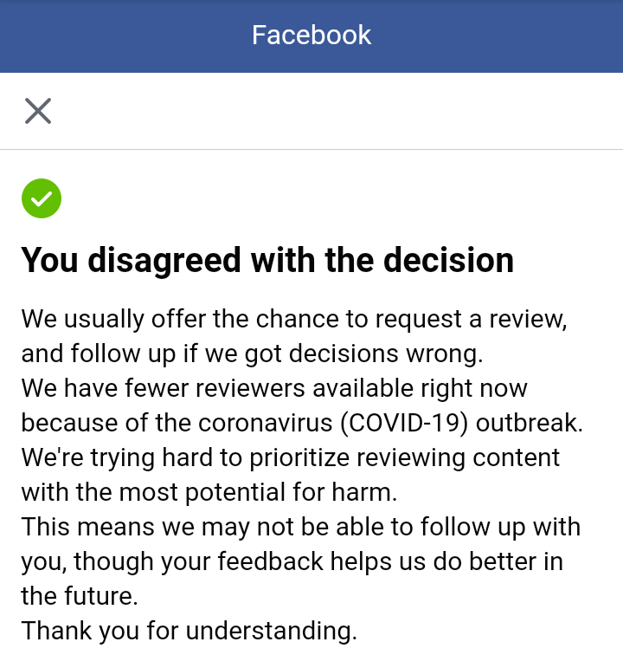Screen dimensions: 623x655
Task: Click the line 'with the most potential for harm'
Action: tap(209, 492)
